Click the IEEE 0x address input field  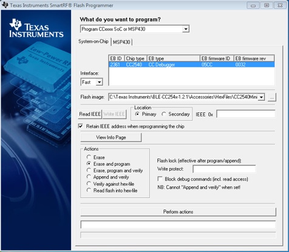click(x=246, y=114)
